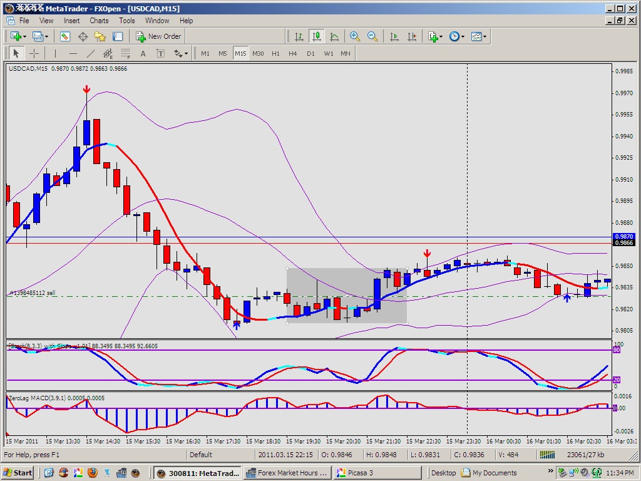The height and width of the screenshot is (481, 641).
Task: Switch to Picasa 3 taskbar window
Action: 376,473
